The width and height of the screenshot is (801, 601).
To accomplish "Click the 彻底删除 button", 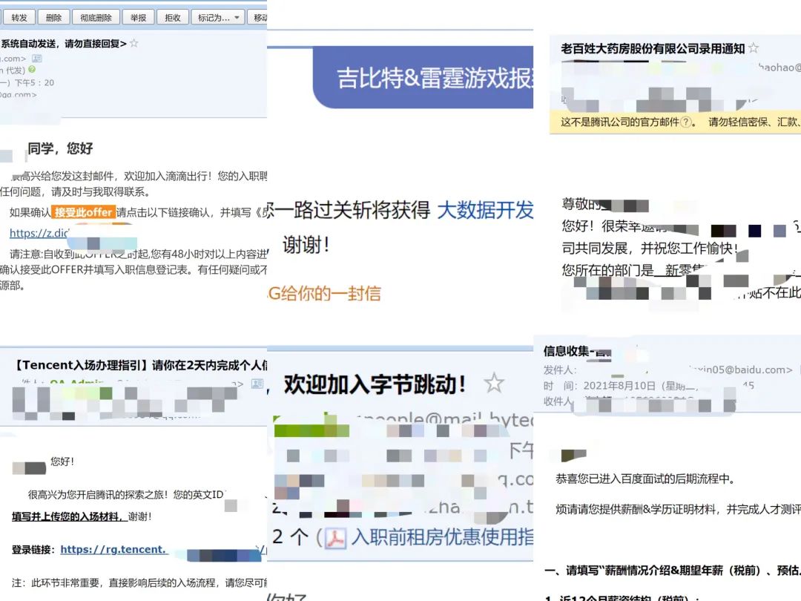I will [96, 17].
